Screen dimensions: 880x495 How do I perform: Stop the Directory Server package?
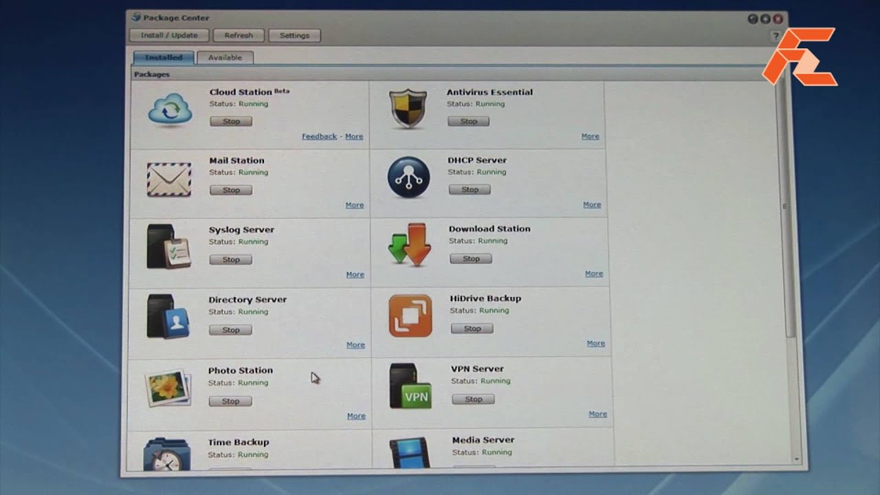(x=230, y=330)
